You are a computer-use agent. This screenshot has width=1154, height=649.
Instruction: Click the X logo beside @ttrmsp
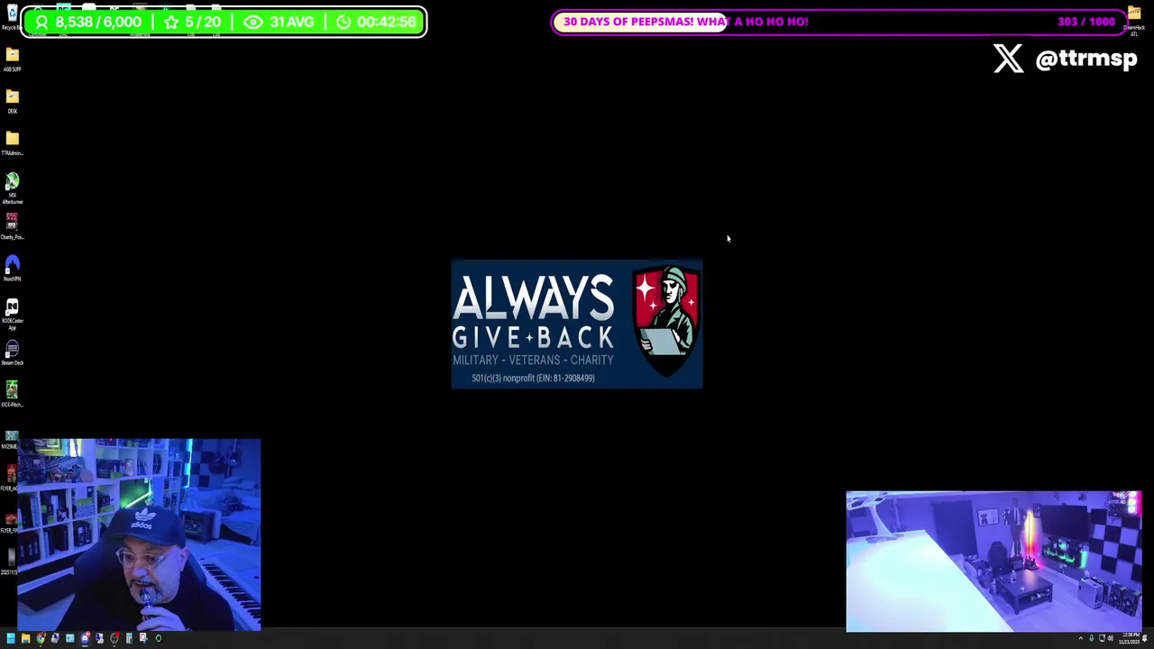click(x=1009, y=59)
